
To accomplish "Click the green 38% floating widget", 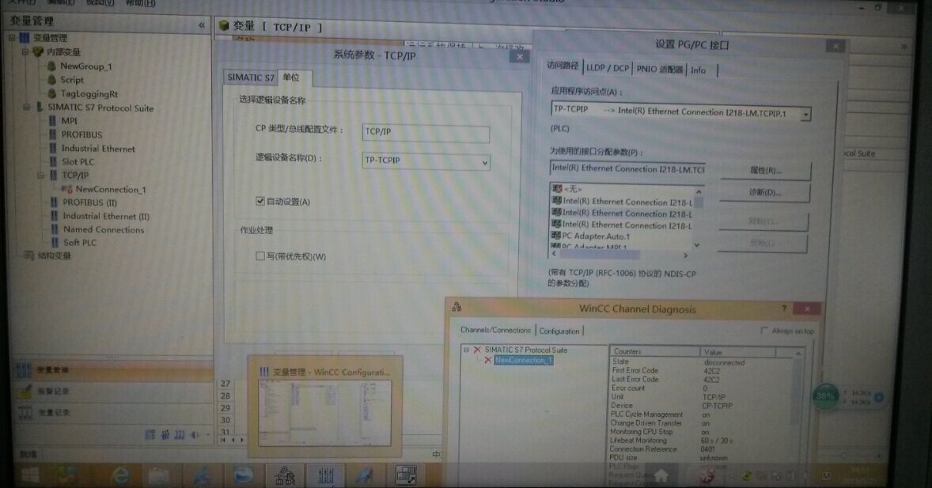I will [826, 396].
